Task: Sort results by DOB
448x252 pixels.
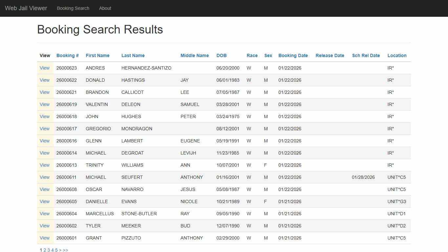Action: 221,55
